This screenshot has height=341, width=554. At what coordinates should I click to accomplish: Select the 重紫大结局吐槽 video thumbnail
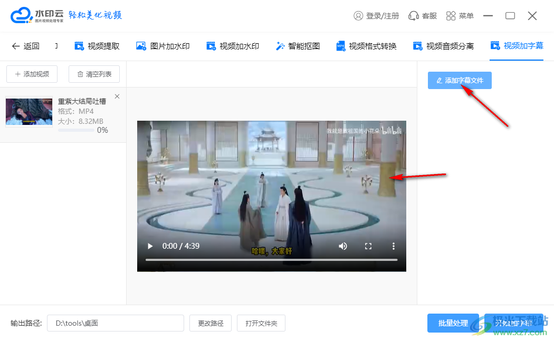click(29, 112)
